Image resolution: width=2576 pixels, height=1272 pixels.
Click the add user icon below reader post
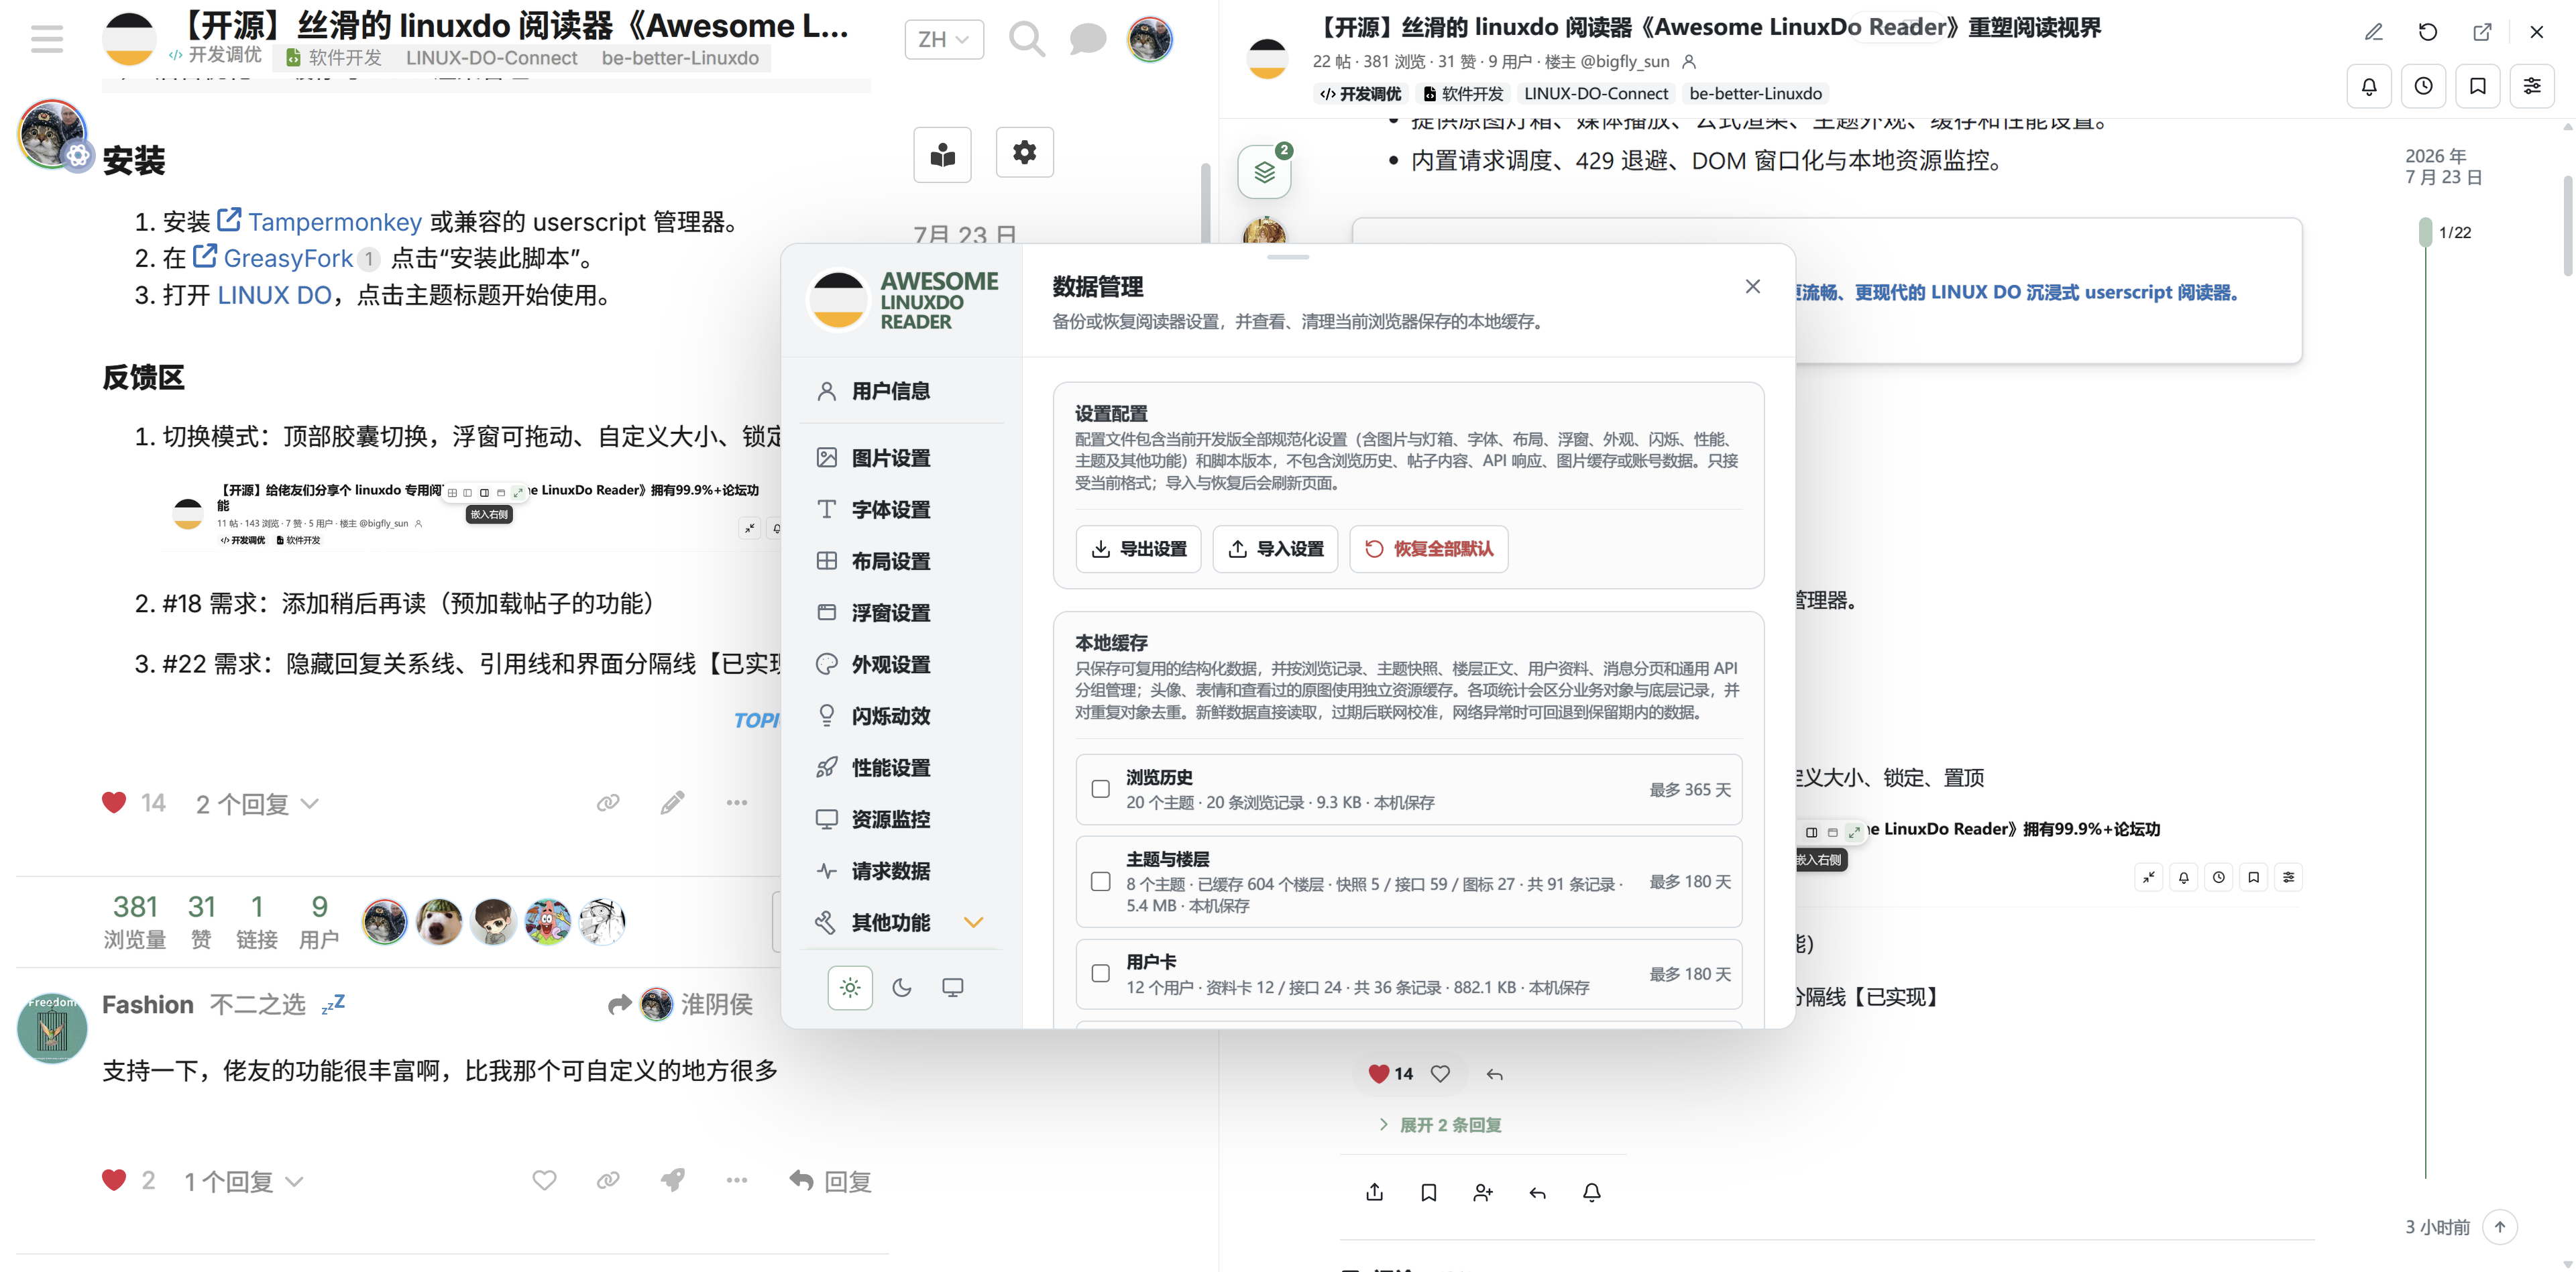(1483, 1192)
